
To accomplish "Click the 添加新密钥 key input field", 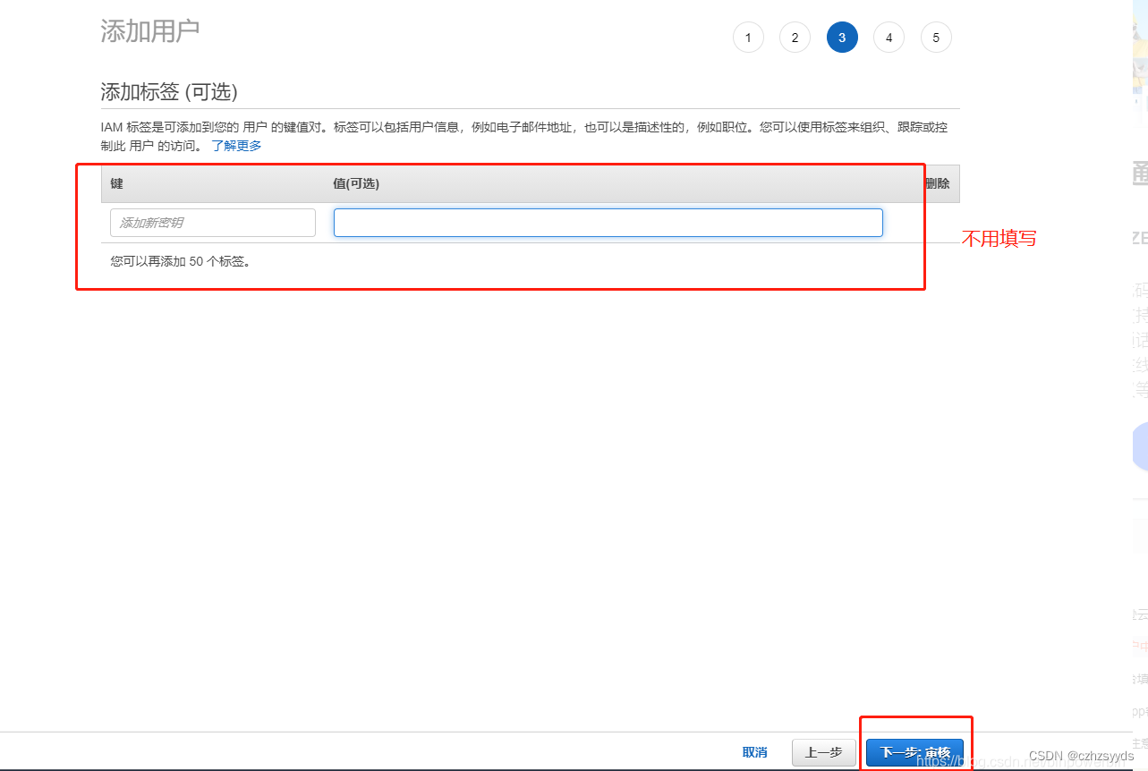I will 212,222.
